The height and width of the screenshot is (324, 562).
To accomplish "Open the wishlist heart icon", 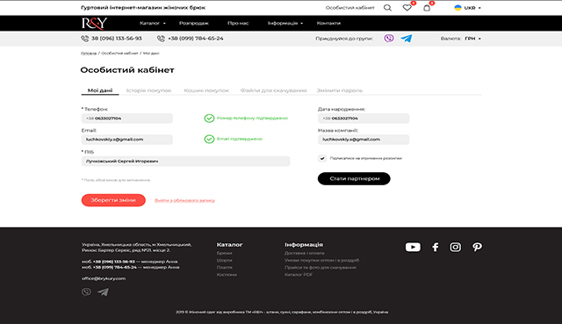I will (407, 8).
